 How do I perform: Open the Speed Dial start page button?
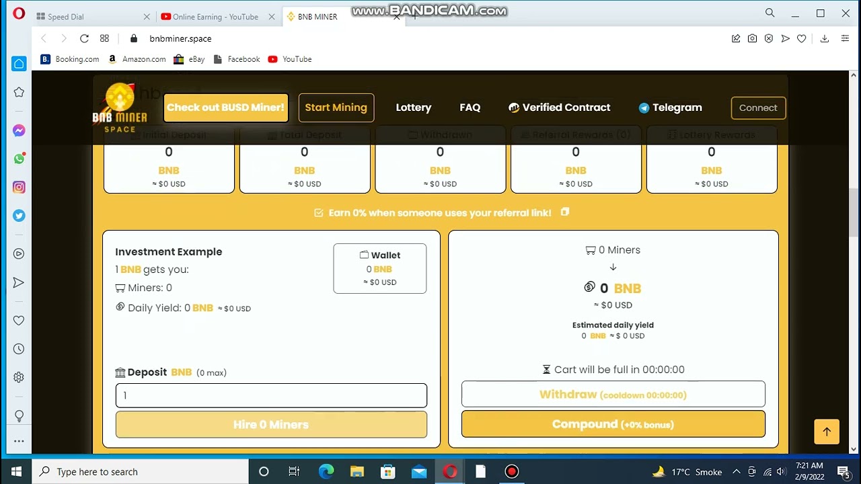pos(104,38)
